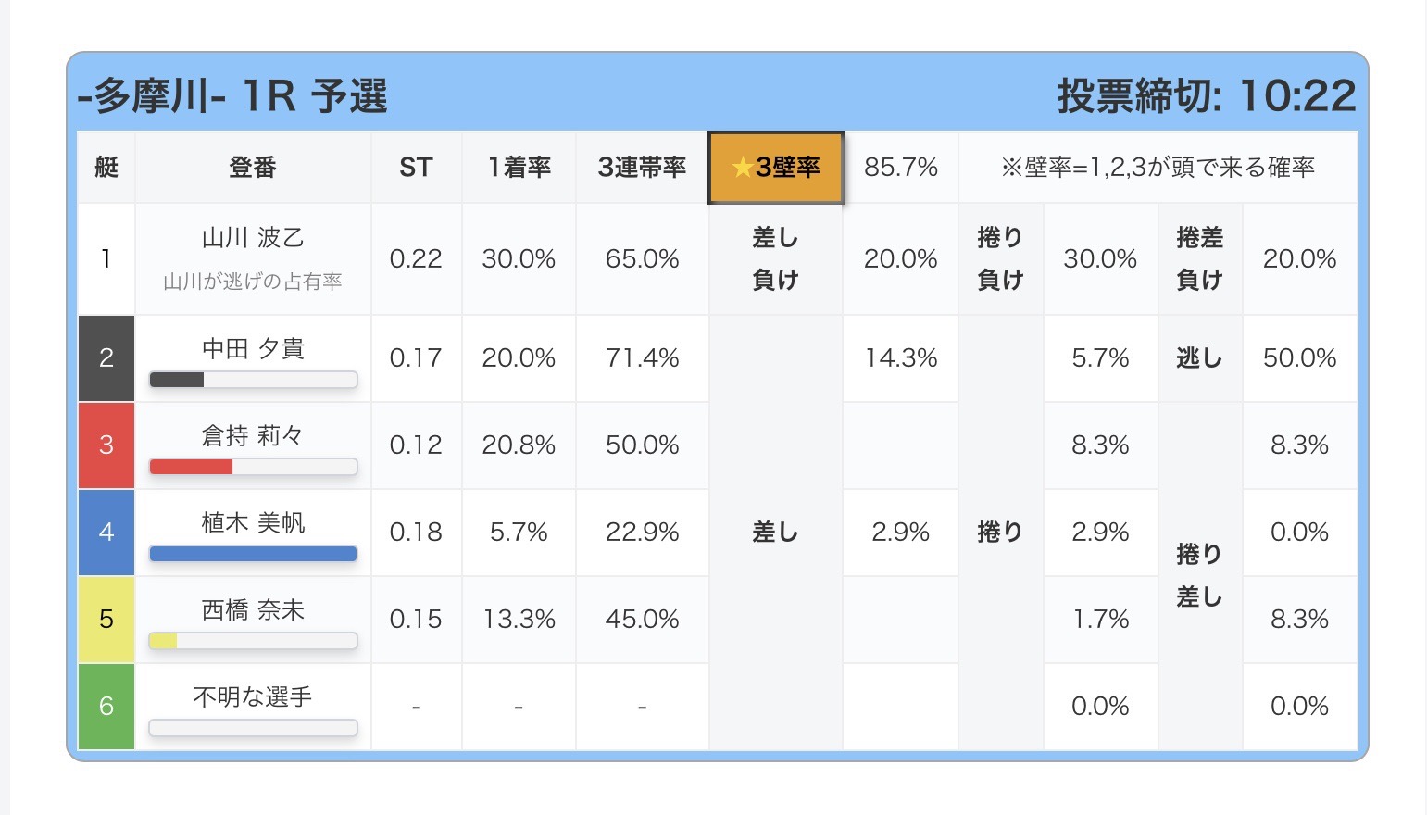
Task: Click the highlighted ★3壁率 button
Action: click(776, 167)
